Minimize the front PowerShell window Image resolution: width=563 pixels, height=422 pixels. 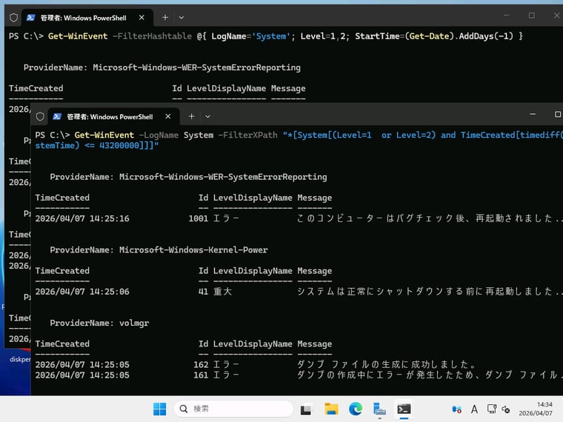pos(533,114)
